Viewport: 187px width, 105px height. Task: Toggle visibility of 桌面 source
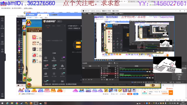point(115,77)
